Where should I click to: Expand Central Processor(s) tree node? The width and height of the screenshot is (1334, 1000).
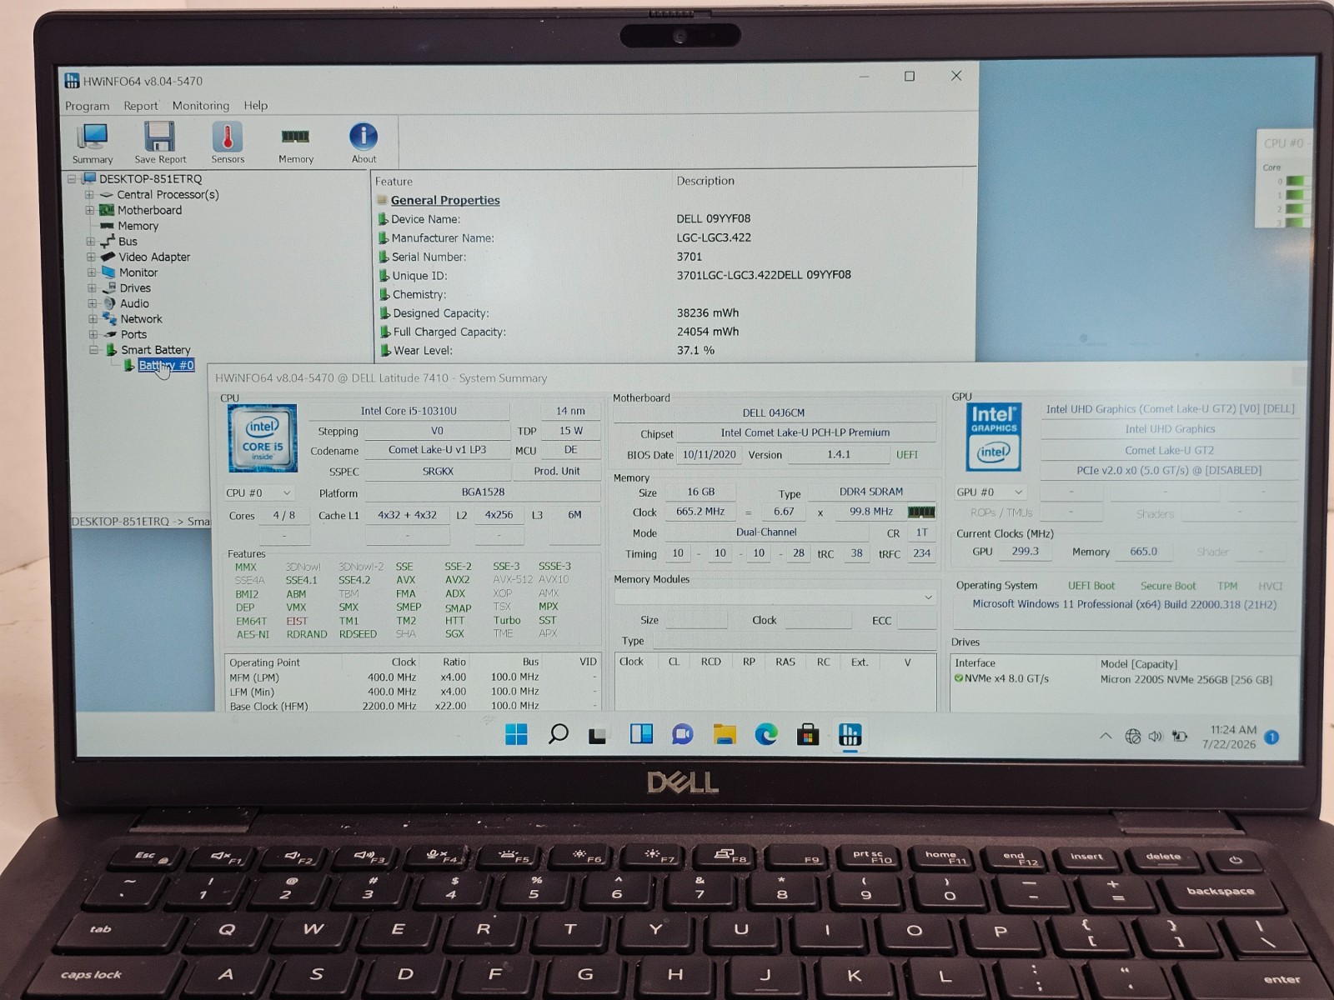click(89, 195)
